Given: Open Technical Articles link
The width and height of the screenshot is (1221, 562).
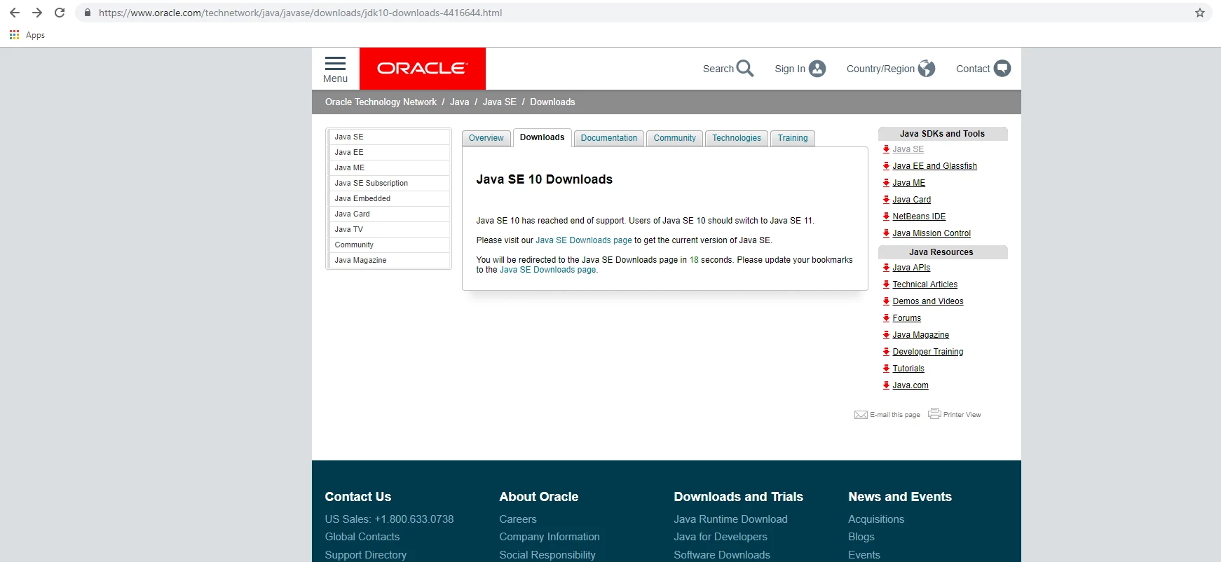Looking at the screenshot, I should click(x=925, y=285).
